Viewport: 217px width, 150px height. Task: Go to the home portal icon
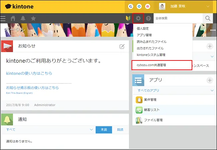click(x=13, y=18)
